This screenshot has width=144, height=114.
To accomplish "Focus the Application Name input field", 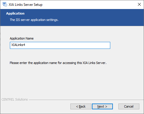I will [x=60, y=45].
